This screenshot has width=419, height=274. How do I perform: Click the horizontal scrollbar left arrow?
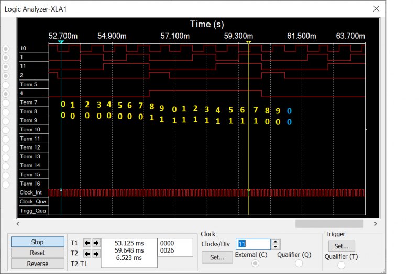[19, 224]
